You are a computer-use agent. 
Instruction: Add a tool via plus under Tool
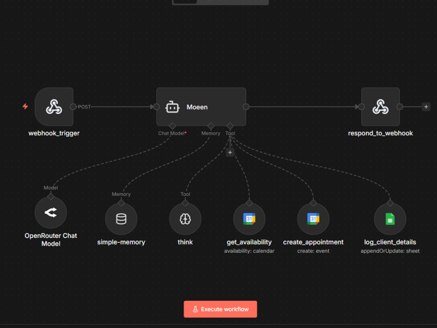pos(230,152)
